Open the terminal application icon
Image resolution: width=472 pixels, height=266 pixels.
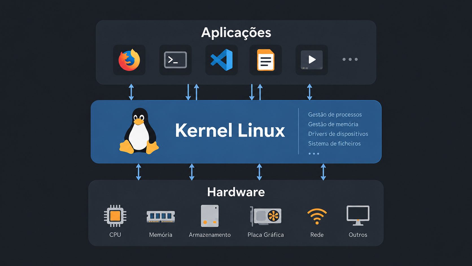(175, 60)
